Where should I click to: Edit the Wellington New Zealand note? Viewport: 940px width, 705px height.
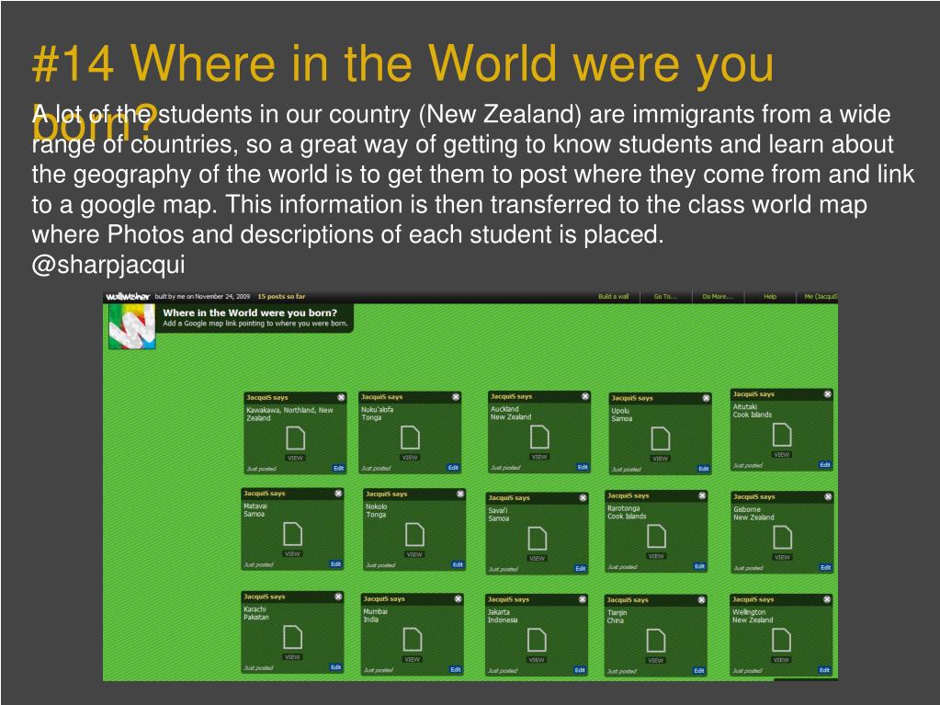824,670
